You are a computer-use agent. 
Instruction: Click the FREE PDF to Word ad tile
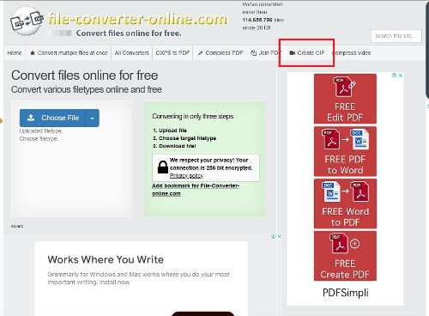coord(345,151)
